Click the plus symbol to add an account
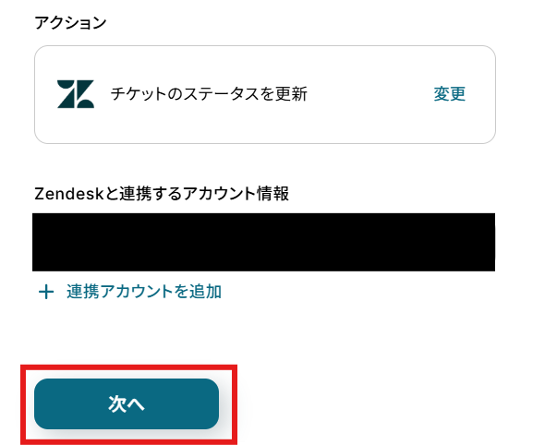Image resolution: width=557 pixels, height=445 pixels. tap(46, 293)
